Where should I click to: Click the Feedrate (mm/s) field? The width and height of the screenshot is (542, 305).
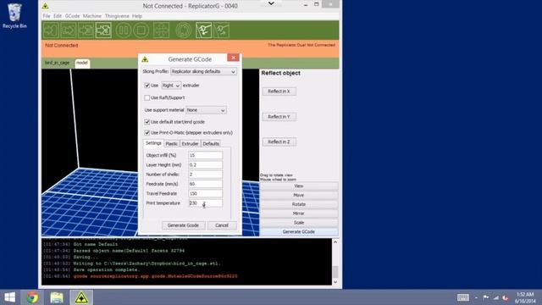(206, 184)
